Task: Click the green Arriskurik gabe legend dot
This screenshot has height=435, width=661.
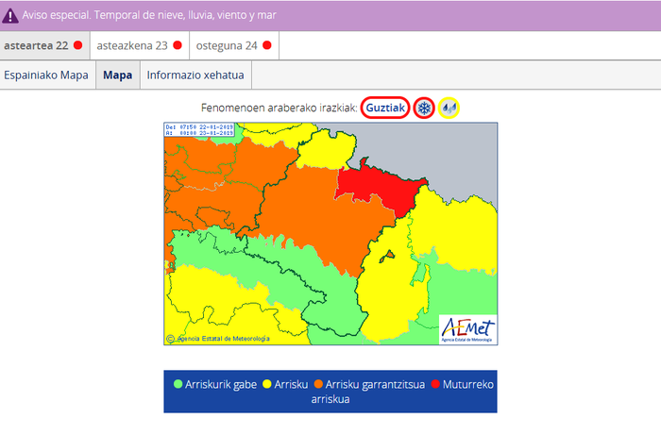Action: click(x=178, y=384)
